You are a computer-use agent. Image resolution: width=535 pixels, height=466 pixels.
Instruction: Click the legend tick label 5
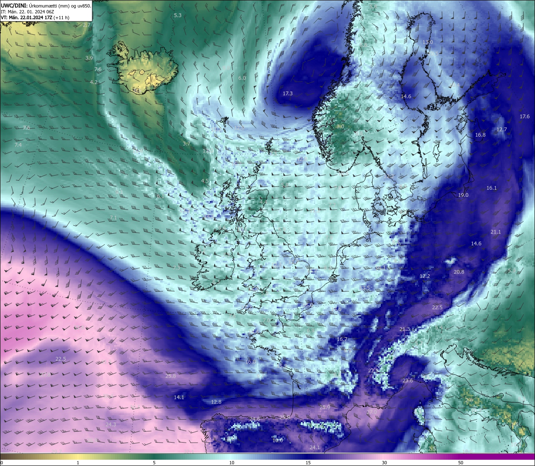pos(154,463)
